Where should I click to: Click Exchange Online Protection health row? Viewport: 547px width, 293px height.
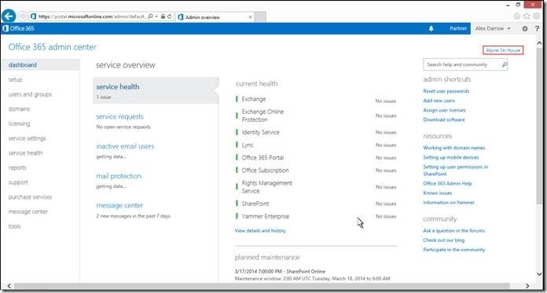[316, 115]
